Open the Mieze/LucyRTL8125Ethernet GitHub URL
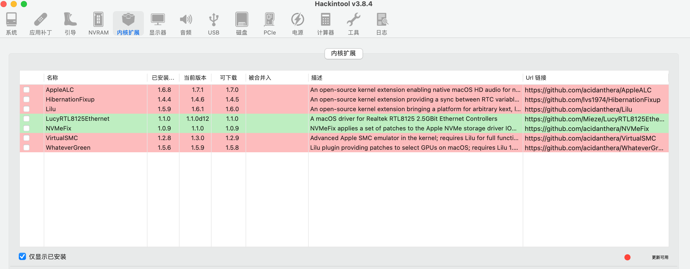Screen dimensions: 690x269 [x=594, y=119]
